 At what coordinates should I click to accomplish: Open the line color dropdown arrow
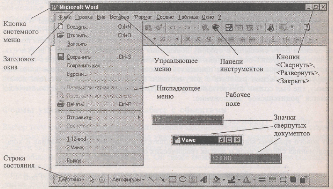(x=239, y=180)
